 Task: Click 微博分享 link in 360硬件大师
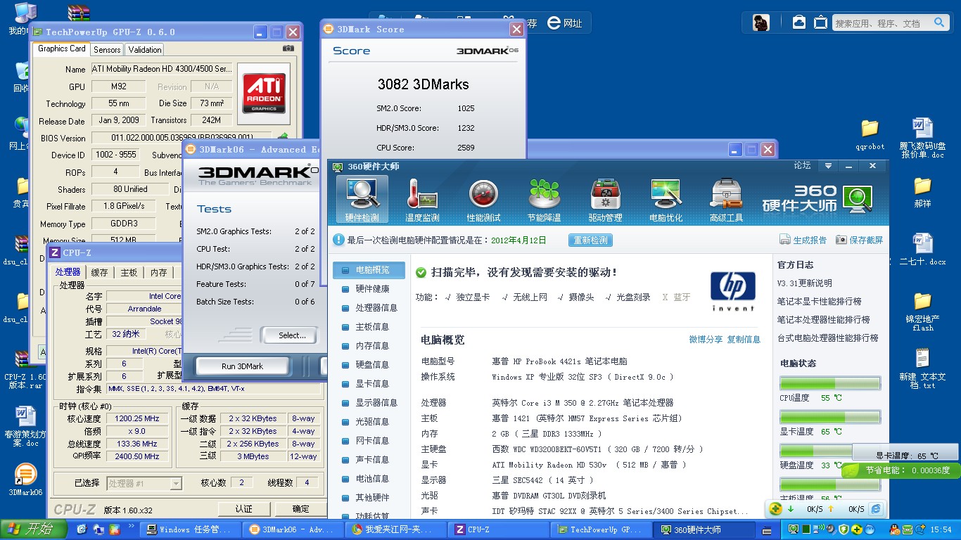[x=706, y=340]
